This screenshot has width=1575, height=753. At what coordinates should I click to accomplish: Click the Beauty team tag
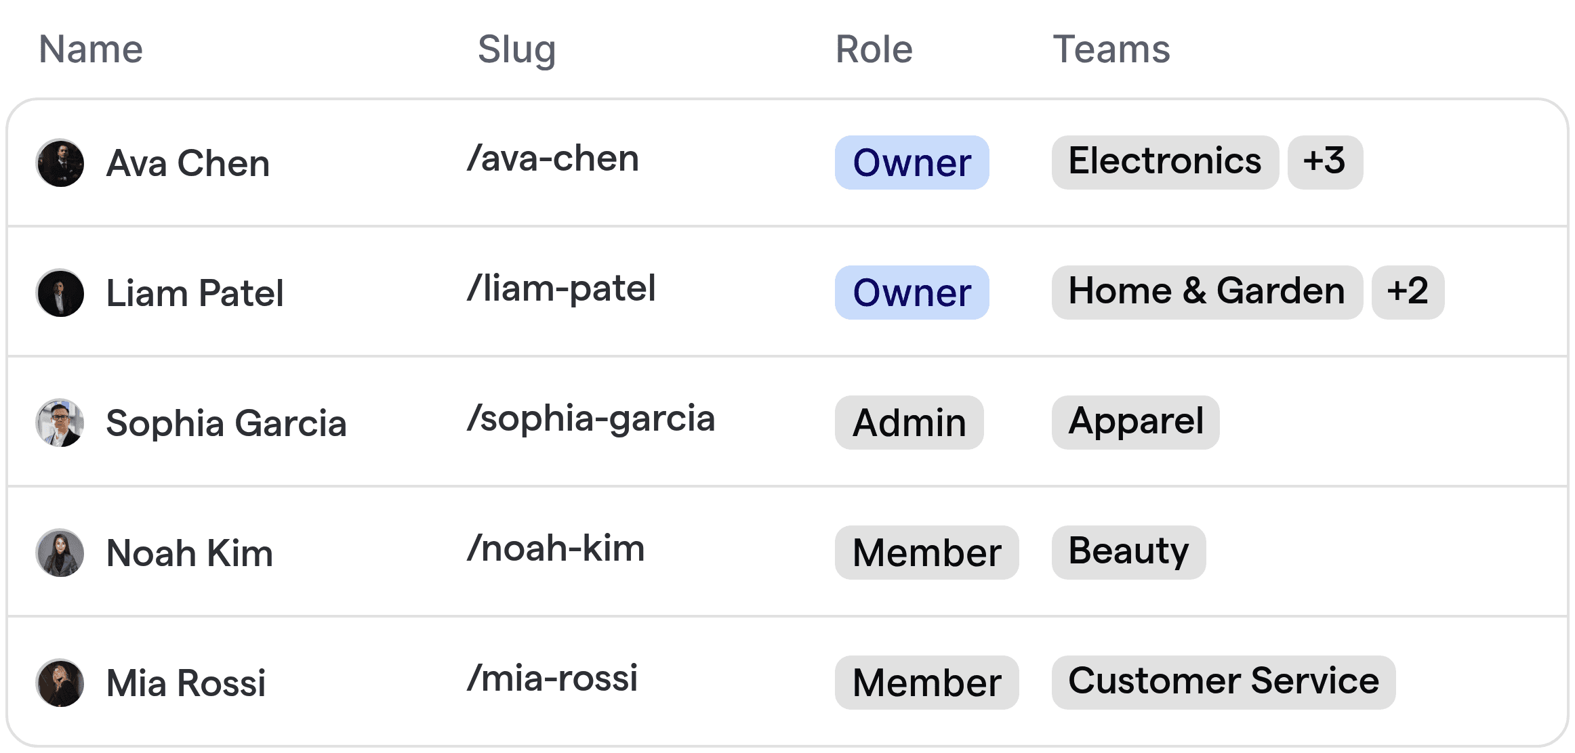tap(1128, 552)
